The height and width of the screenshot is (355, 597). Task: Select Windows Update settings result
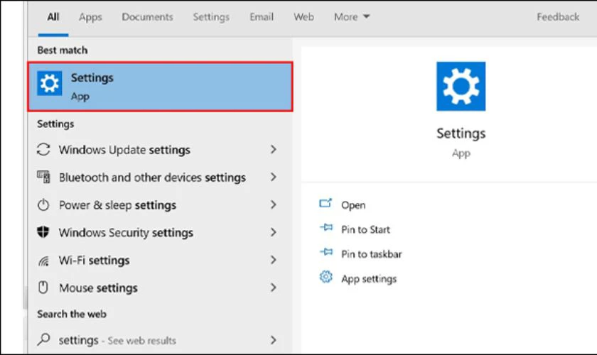(x=160, y=150)
